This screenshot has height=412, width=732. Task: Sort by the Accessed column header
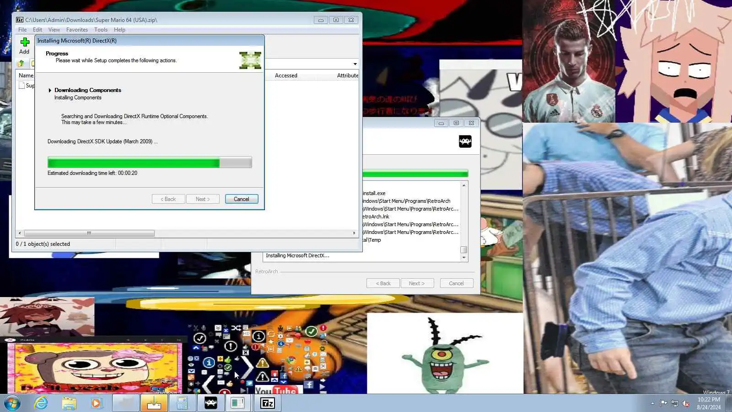(x=286, y=76)
